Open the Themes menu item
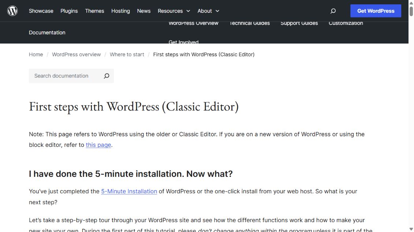This screenshot has width=414, height=232. click(94, 11)
